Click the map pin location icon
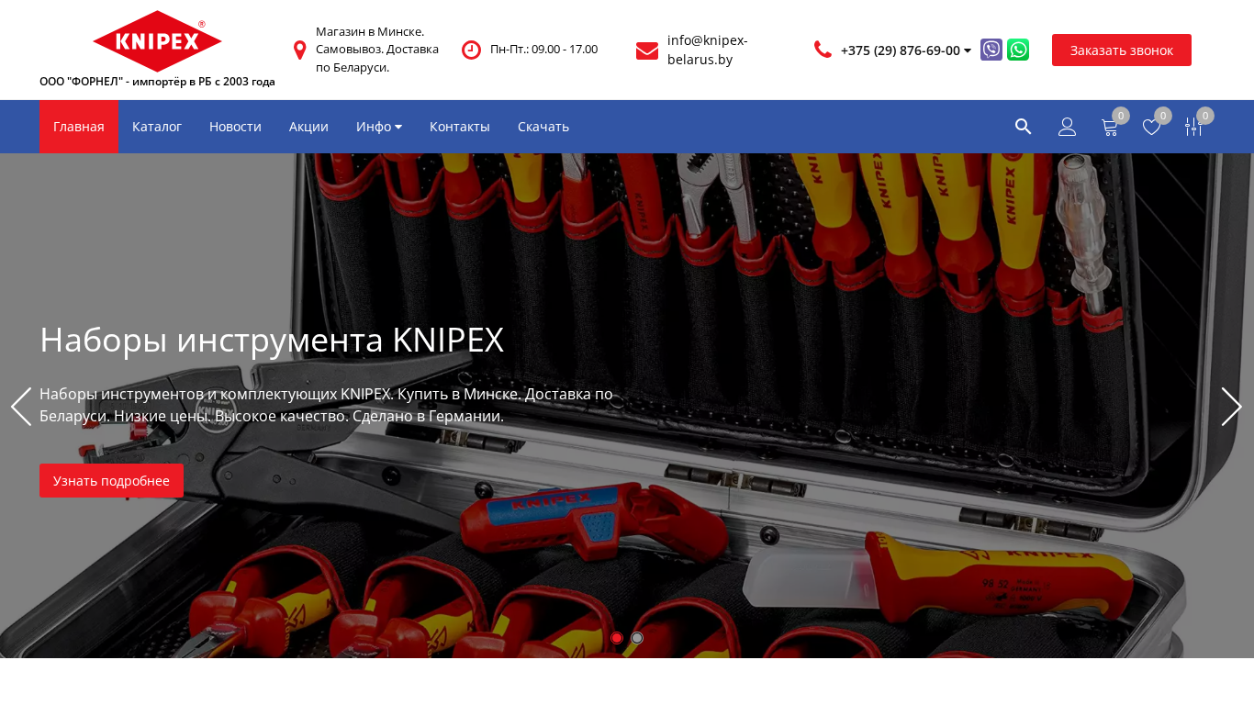Image resolution: width=1254 pixels, height=705 pixels. [299, 50]
